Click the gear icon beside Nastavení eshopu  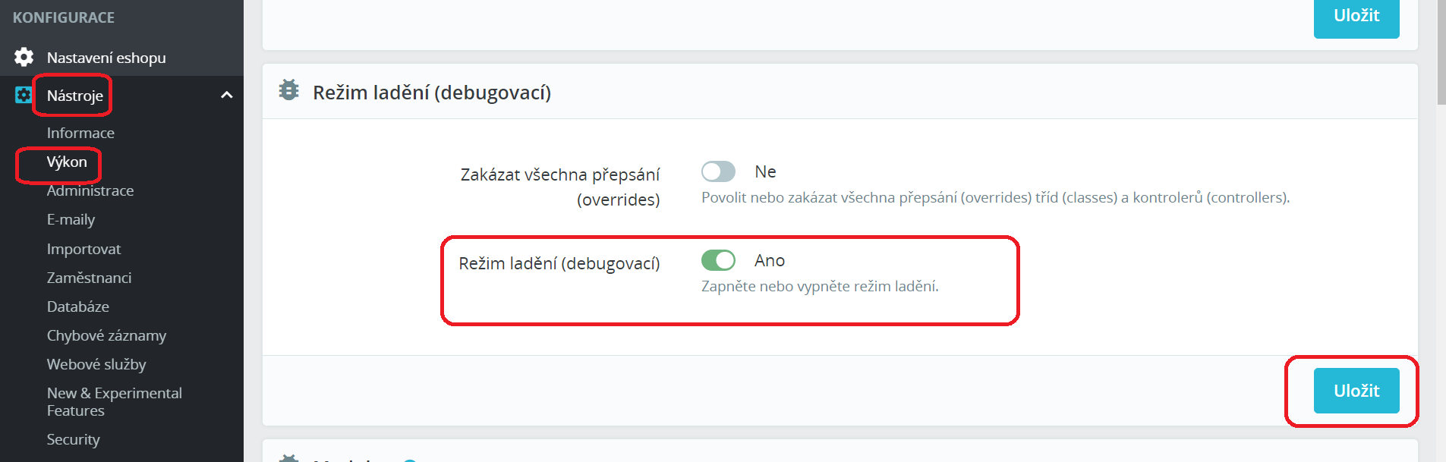click(24, 57)
